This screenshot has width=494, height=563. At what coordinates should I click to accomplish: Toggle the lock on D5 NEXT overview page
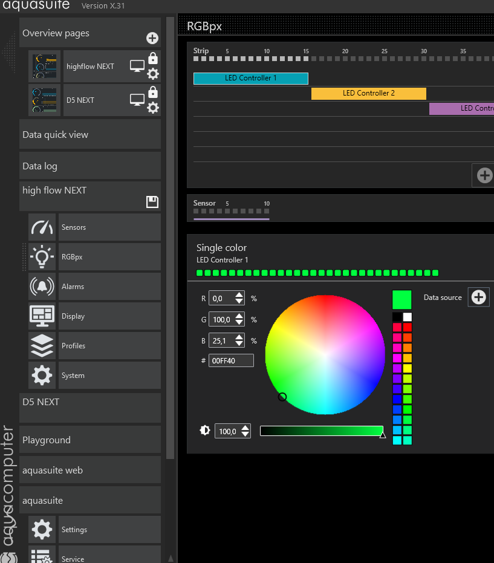coord(153,92)
